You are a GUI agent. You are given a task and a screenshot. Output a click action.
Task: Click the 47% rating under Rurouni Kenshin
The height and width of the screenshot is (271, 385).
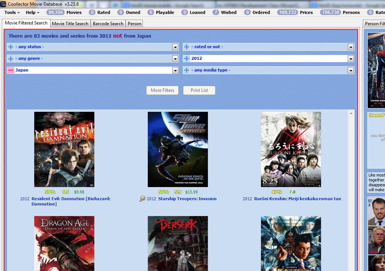(277, 192)
